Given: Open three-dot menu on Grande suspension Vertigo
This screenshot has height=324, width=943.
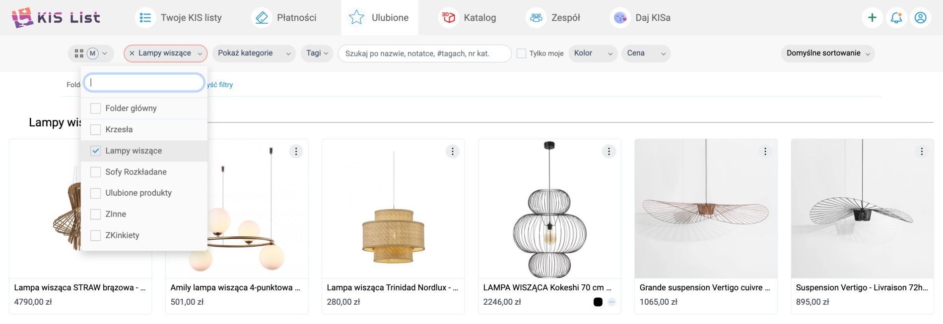Looking at the screenshot, I should tap(765, 152).
